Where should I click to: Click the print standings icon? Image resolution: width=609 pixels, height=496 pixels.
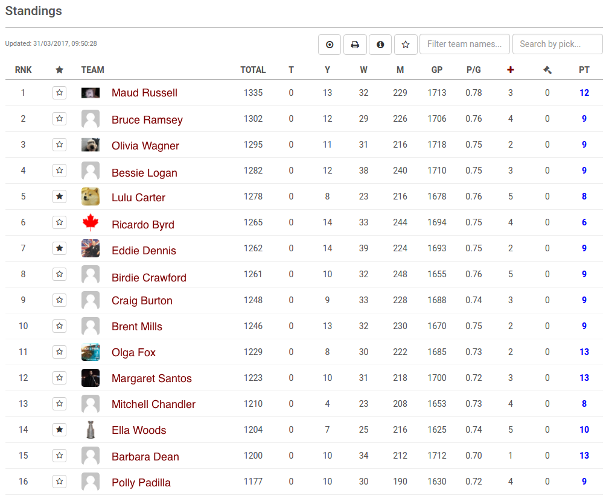[355, 45]
